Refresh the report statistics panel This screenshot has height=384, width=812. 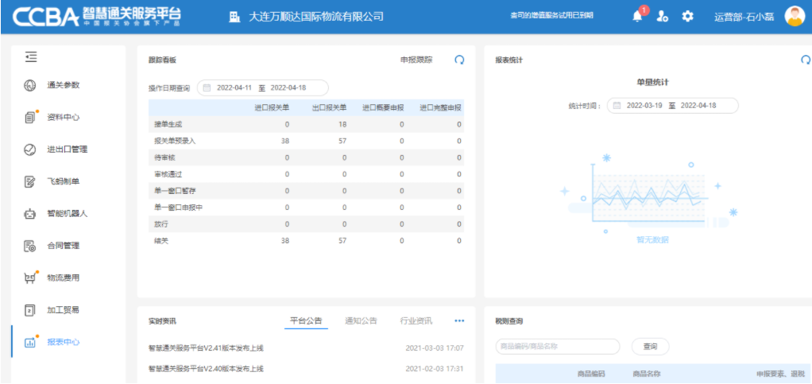point(806,60)
